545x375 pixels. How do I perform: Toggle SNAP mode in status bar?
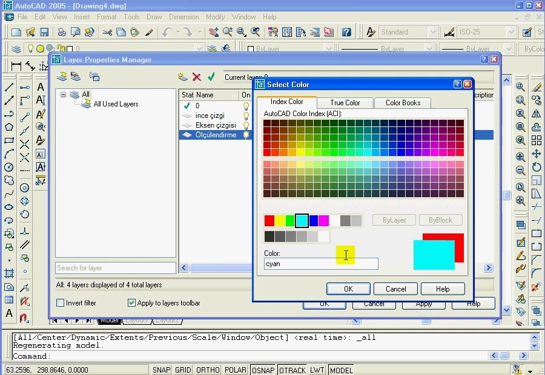161,370
